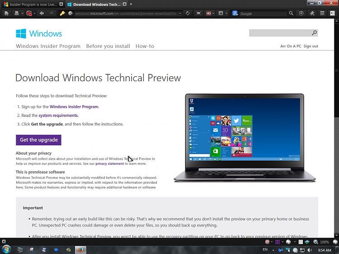Show hidden system tray icons
This screenshot has height=254, width=339.
273,250
